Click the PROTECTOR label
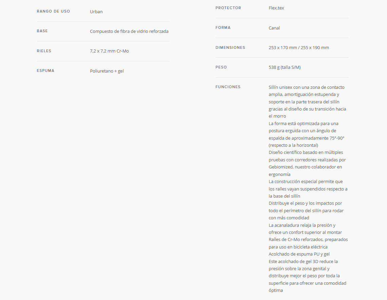 228,8
